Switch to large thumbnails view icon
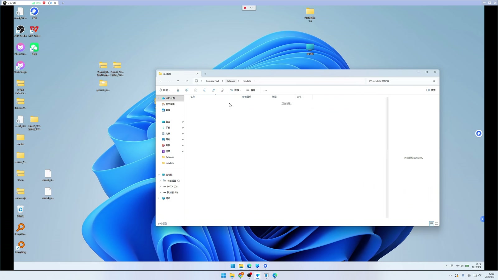Viewport: 498px width, 280px height. [x=436, y=224]
